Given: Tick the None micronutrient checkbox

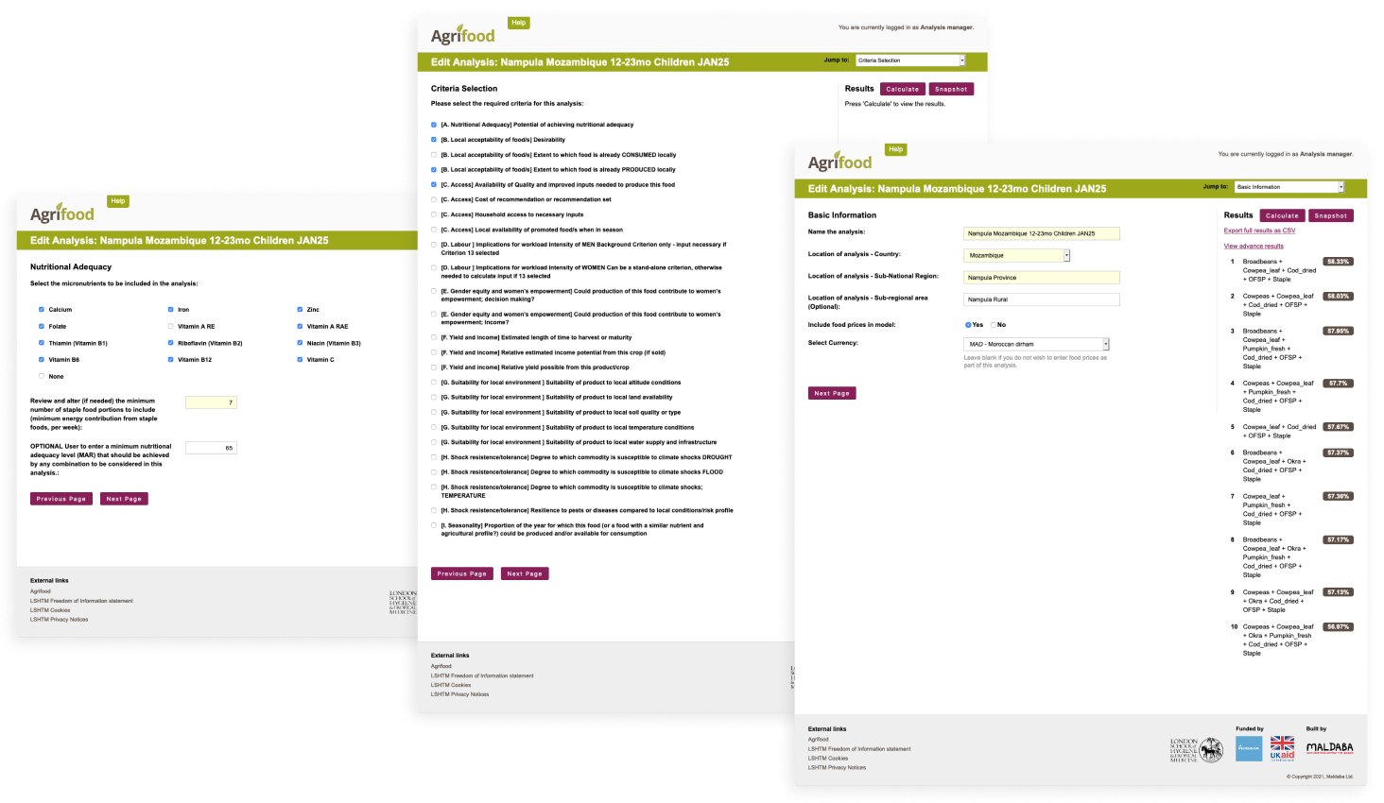Looking at the screenshot, I should [42, 376].
